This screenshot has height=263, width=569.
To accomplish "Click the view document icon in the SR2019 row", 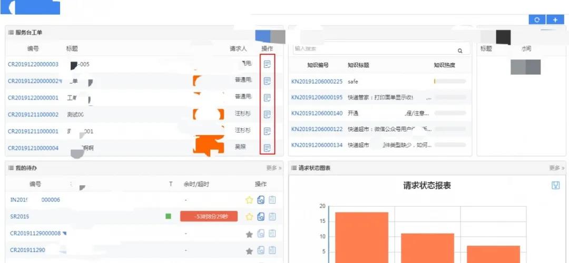I will (x=261, y=217).
